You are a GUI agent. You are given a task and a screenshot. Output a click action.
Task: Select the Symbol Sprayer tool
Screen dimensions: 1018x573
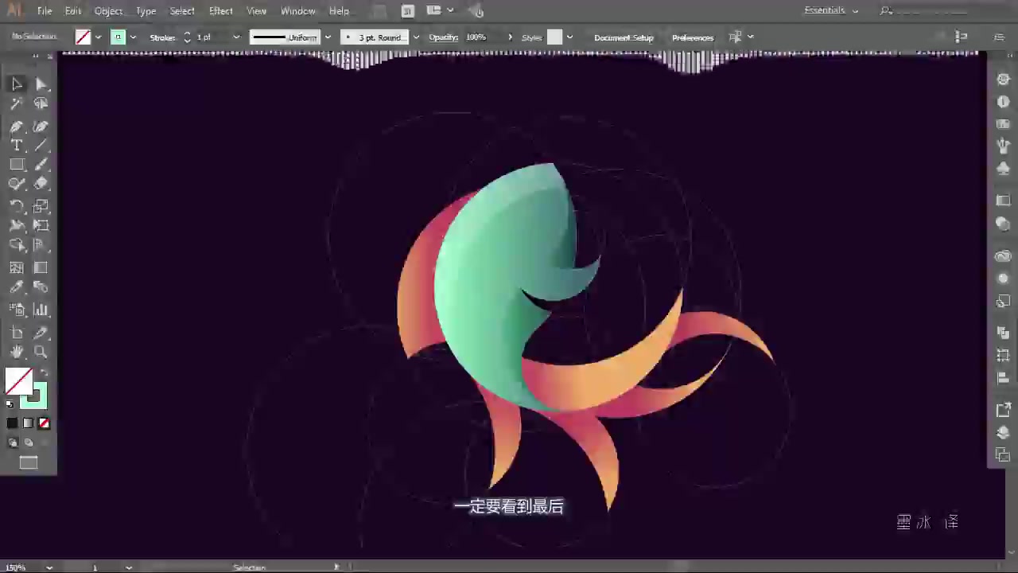click(17, 310)
